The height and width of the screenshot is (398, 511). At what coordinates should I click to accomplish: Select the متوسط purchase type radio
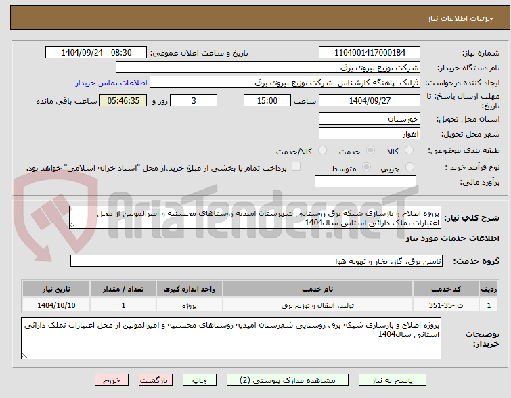tap(366, 167)
